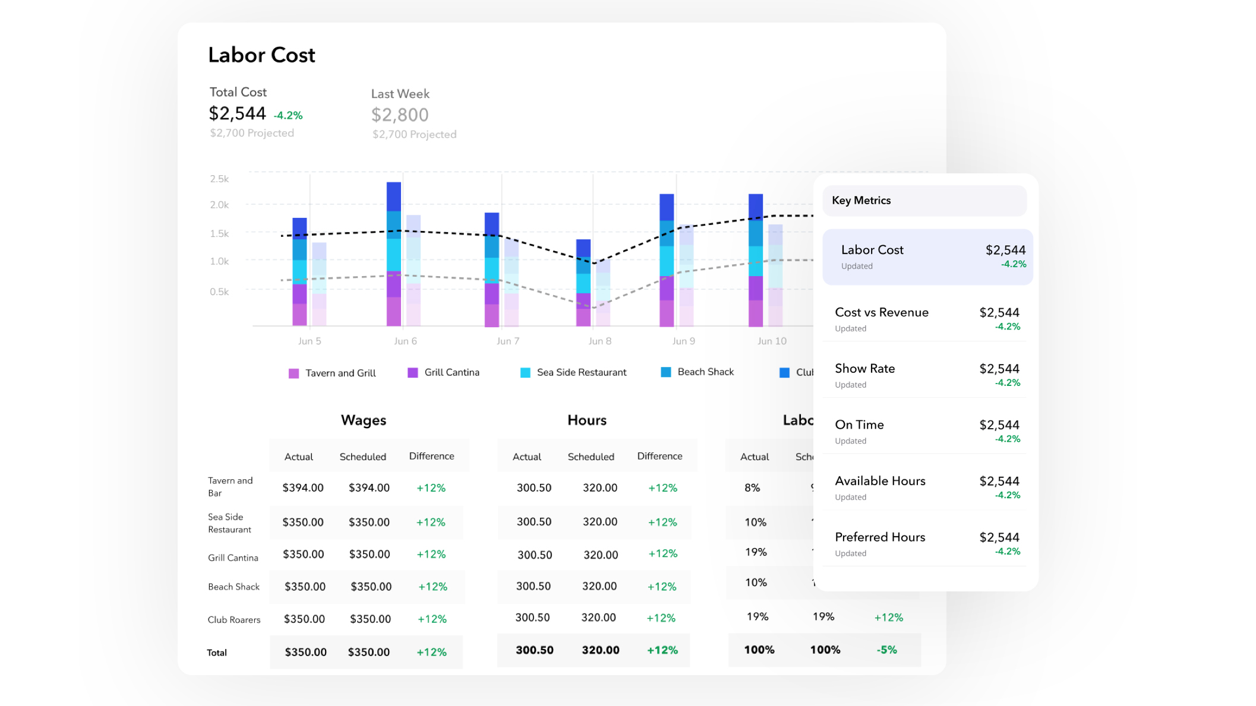1256x706 pixels.
Task: Click the Total row -5% labor difference
Action: coord(887,650)
